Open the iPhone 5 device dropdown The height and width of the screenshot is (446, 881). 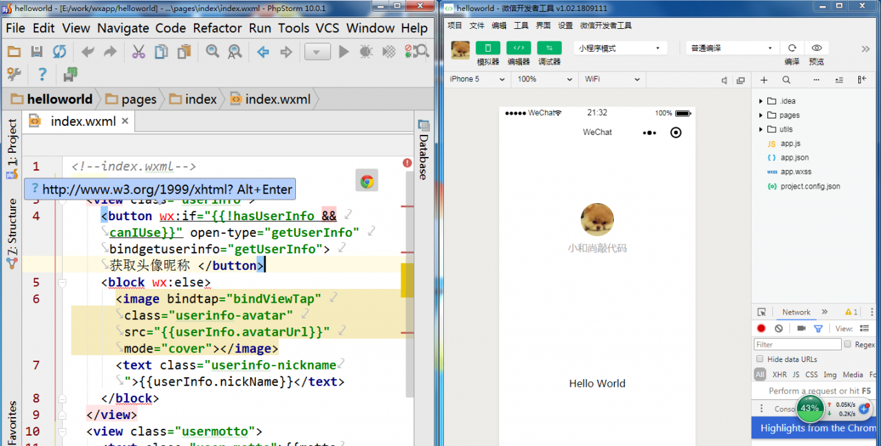[x=476, y=79]
